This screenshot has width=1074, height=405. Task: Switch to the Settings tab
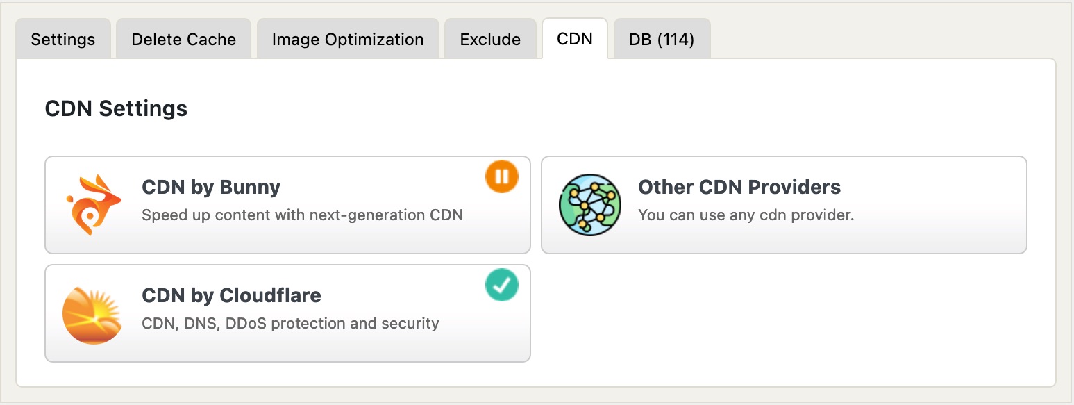click(63, 39)
